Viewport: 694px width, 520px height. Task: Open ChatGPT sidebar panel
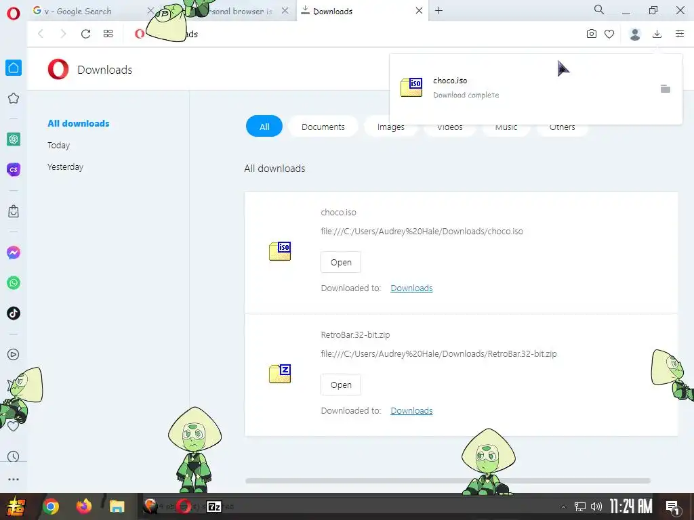(14, 139)
